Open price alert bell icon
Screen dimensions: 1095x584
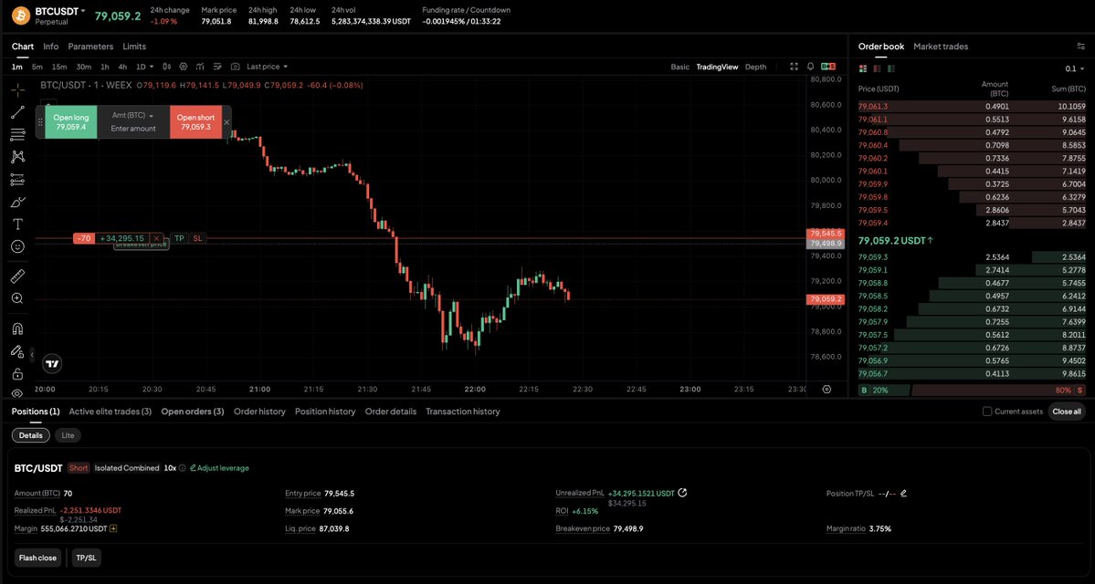pyautogui.click(x=811, y=67)
